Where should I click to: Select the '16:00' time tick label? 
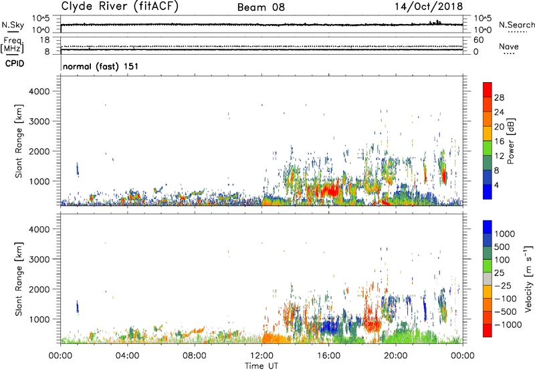click(328, 356)
